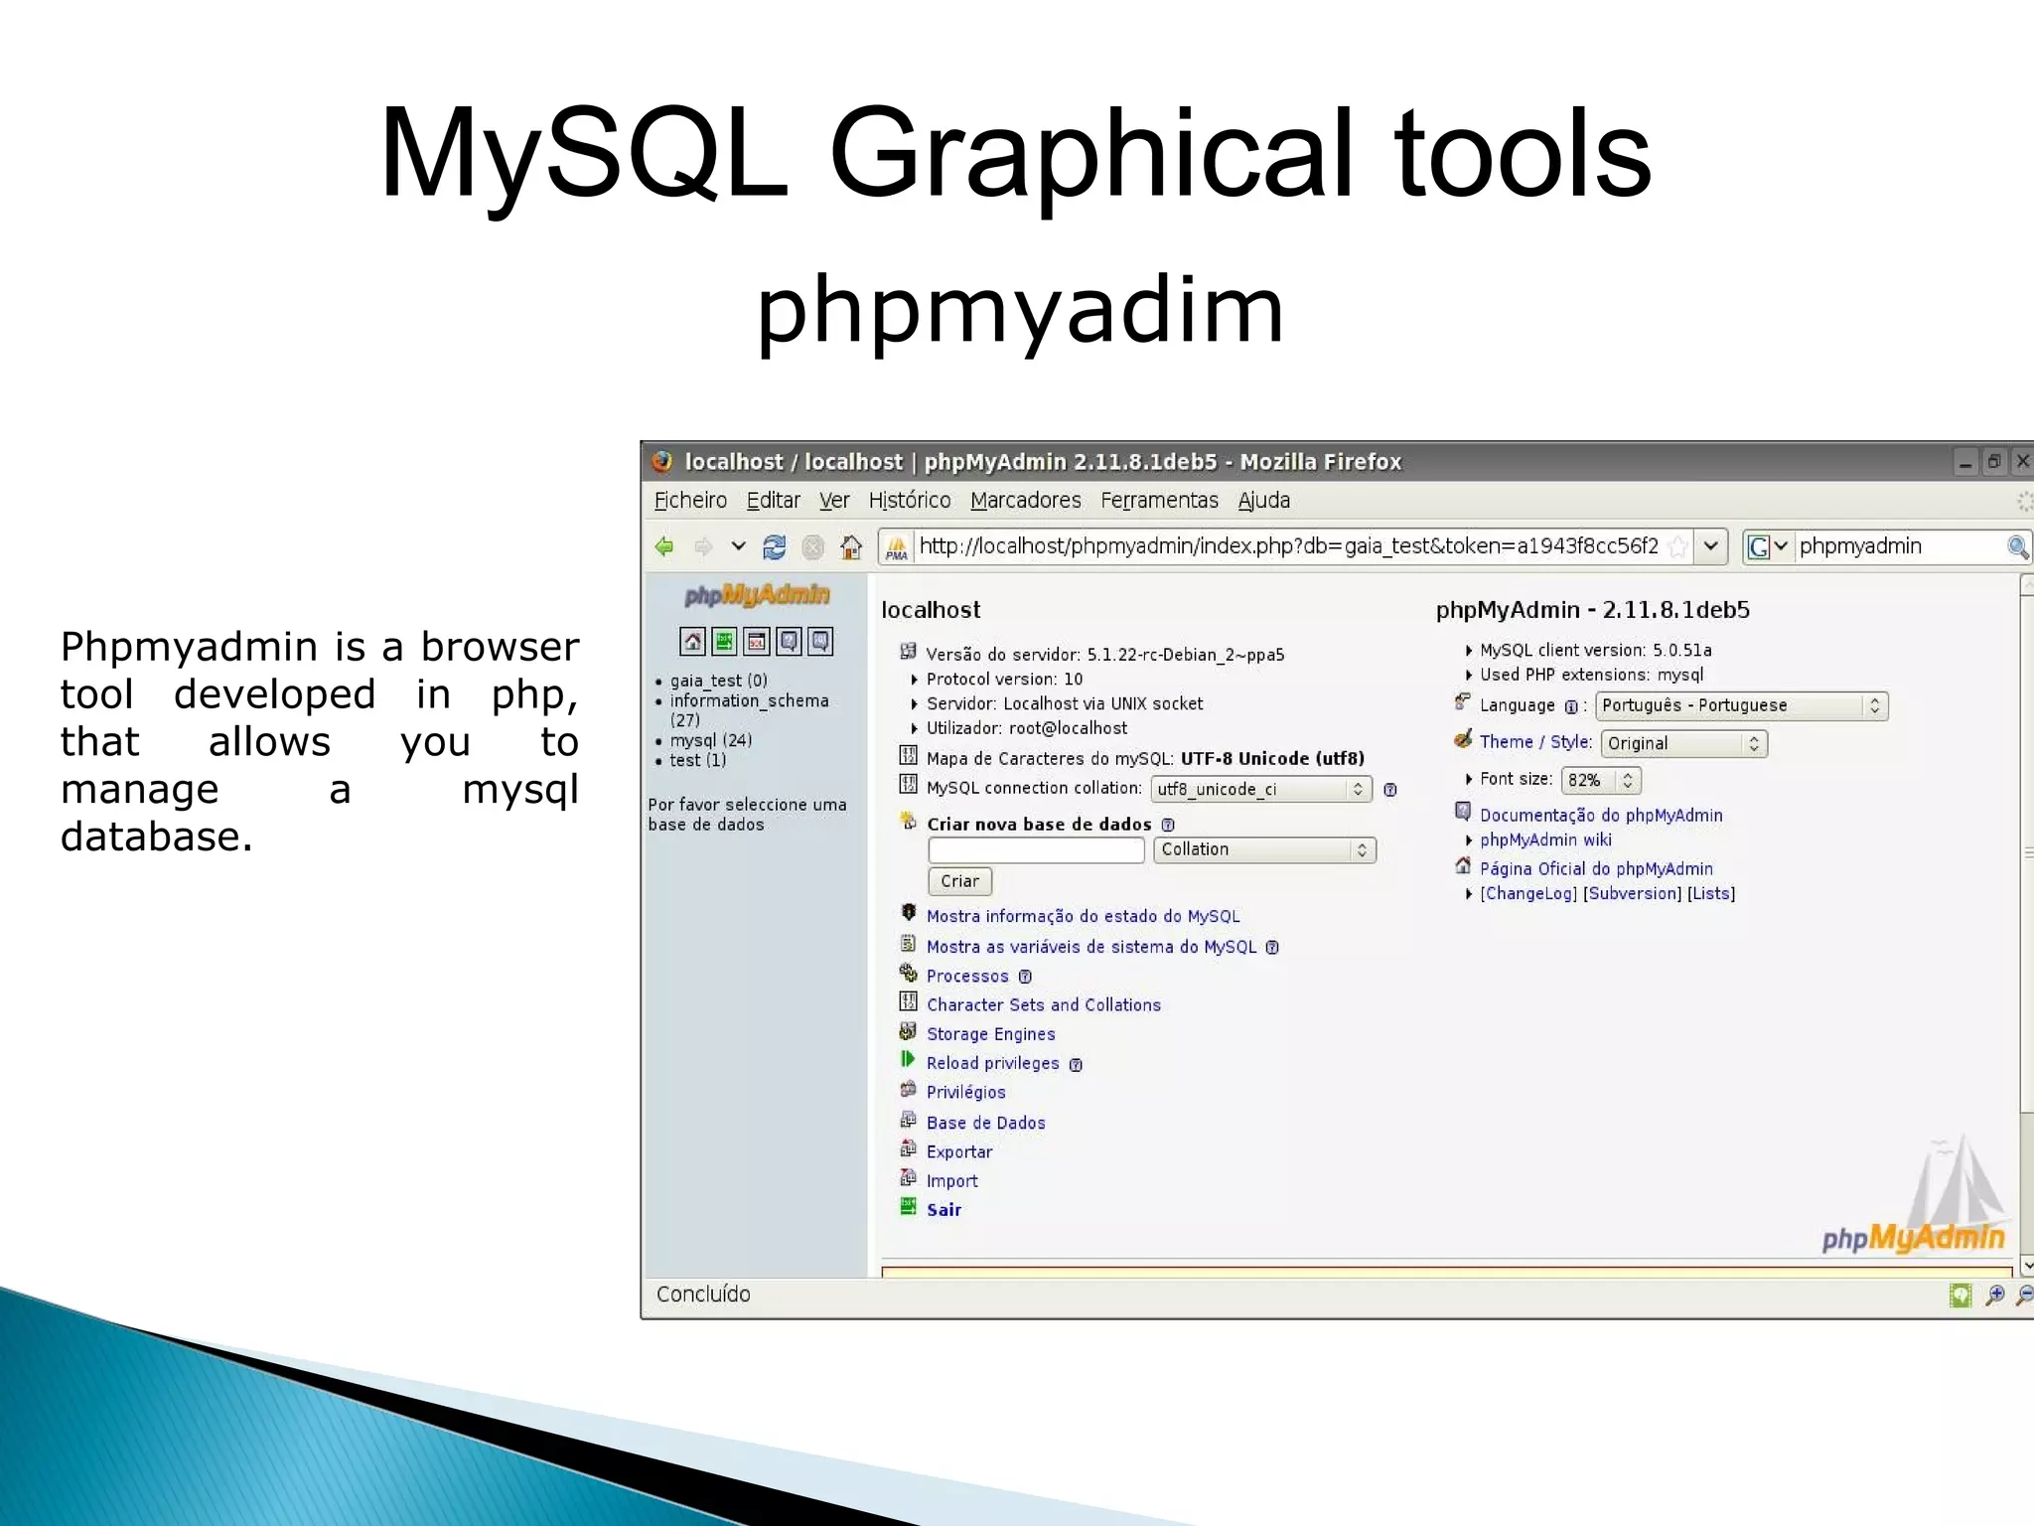Click the phpMyAdmin sidebar Log out icon
The image size is (2034, 1526).
725,642
